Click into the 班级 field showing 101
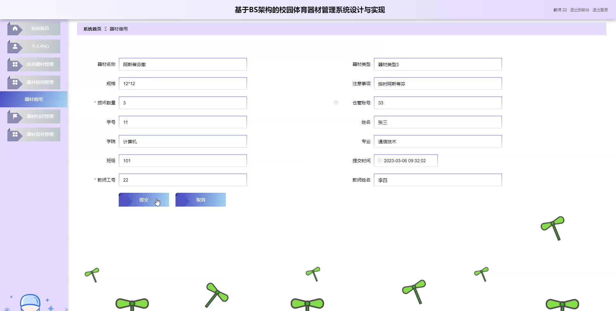This screenshot has width=616, height=311. click(x=183, y=161)
